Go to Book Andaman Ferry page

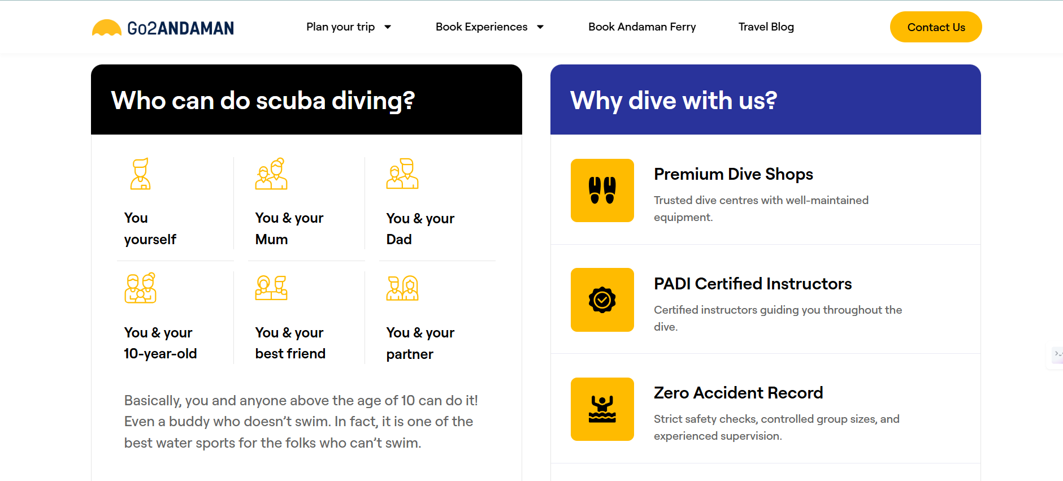pyautogui.click(x=642, y=27)
